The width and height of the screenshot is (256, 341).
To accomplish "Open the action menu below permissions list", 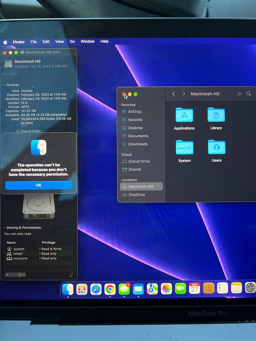I will pyautogui.click(x=21, y=275).
